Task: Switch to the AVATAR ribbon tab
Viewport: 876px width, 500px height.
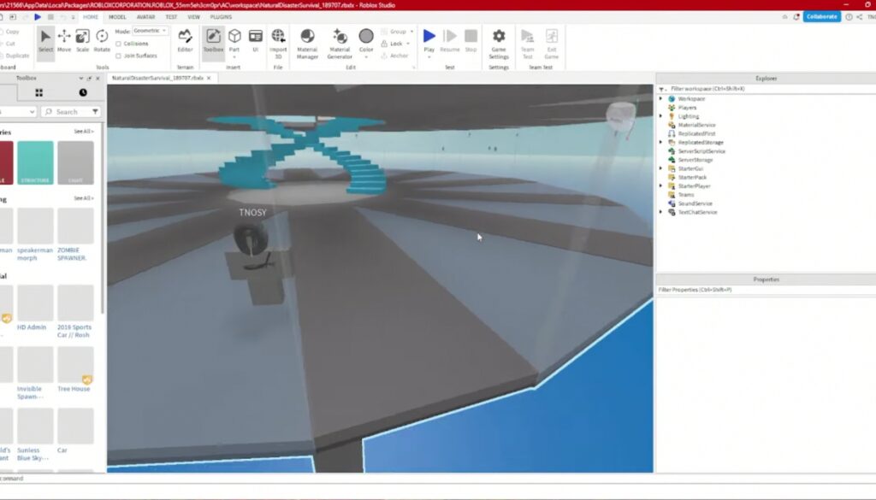Action: pos(145,17)
